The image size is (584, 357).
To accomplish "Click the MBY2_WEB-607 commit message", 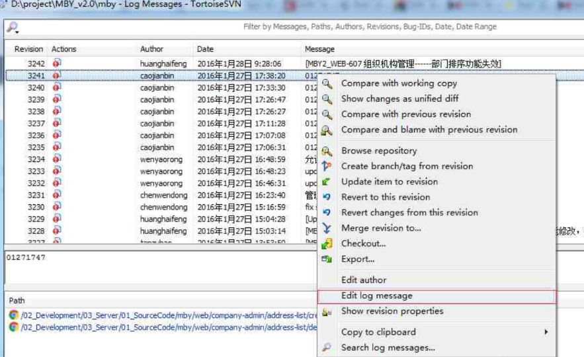I will (403, 63).
